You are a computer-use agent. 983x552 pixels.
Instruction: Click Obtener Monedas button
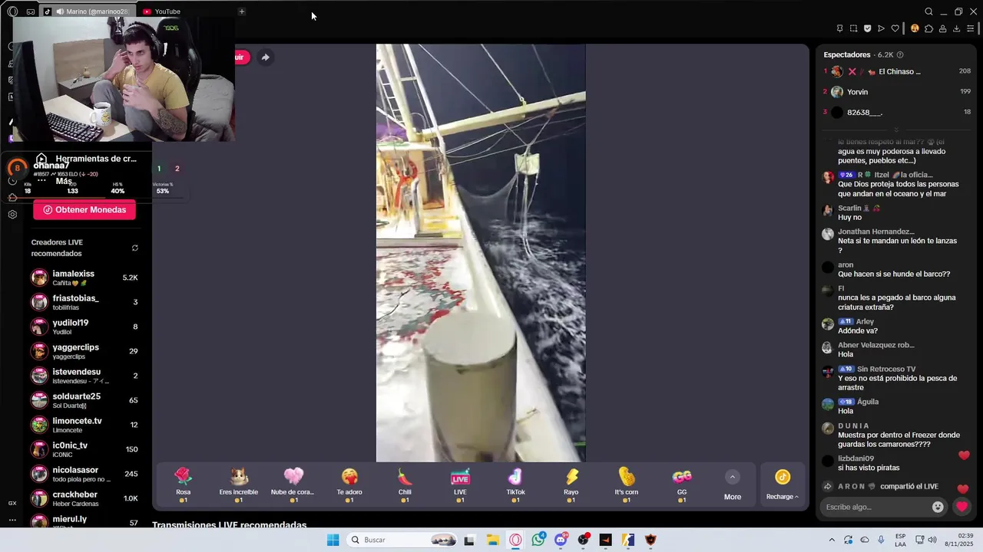point(84,209)
